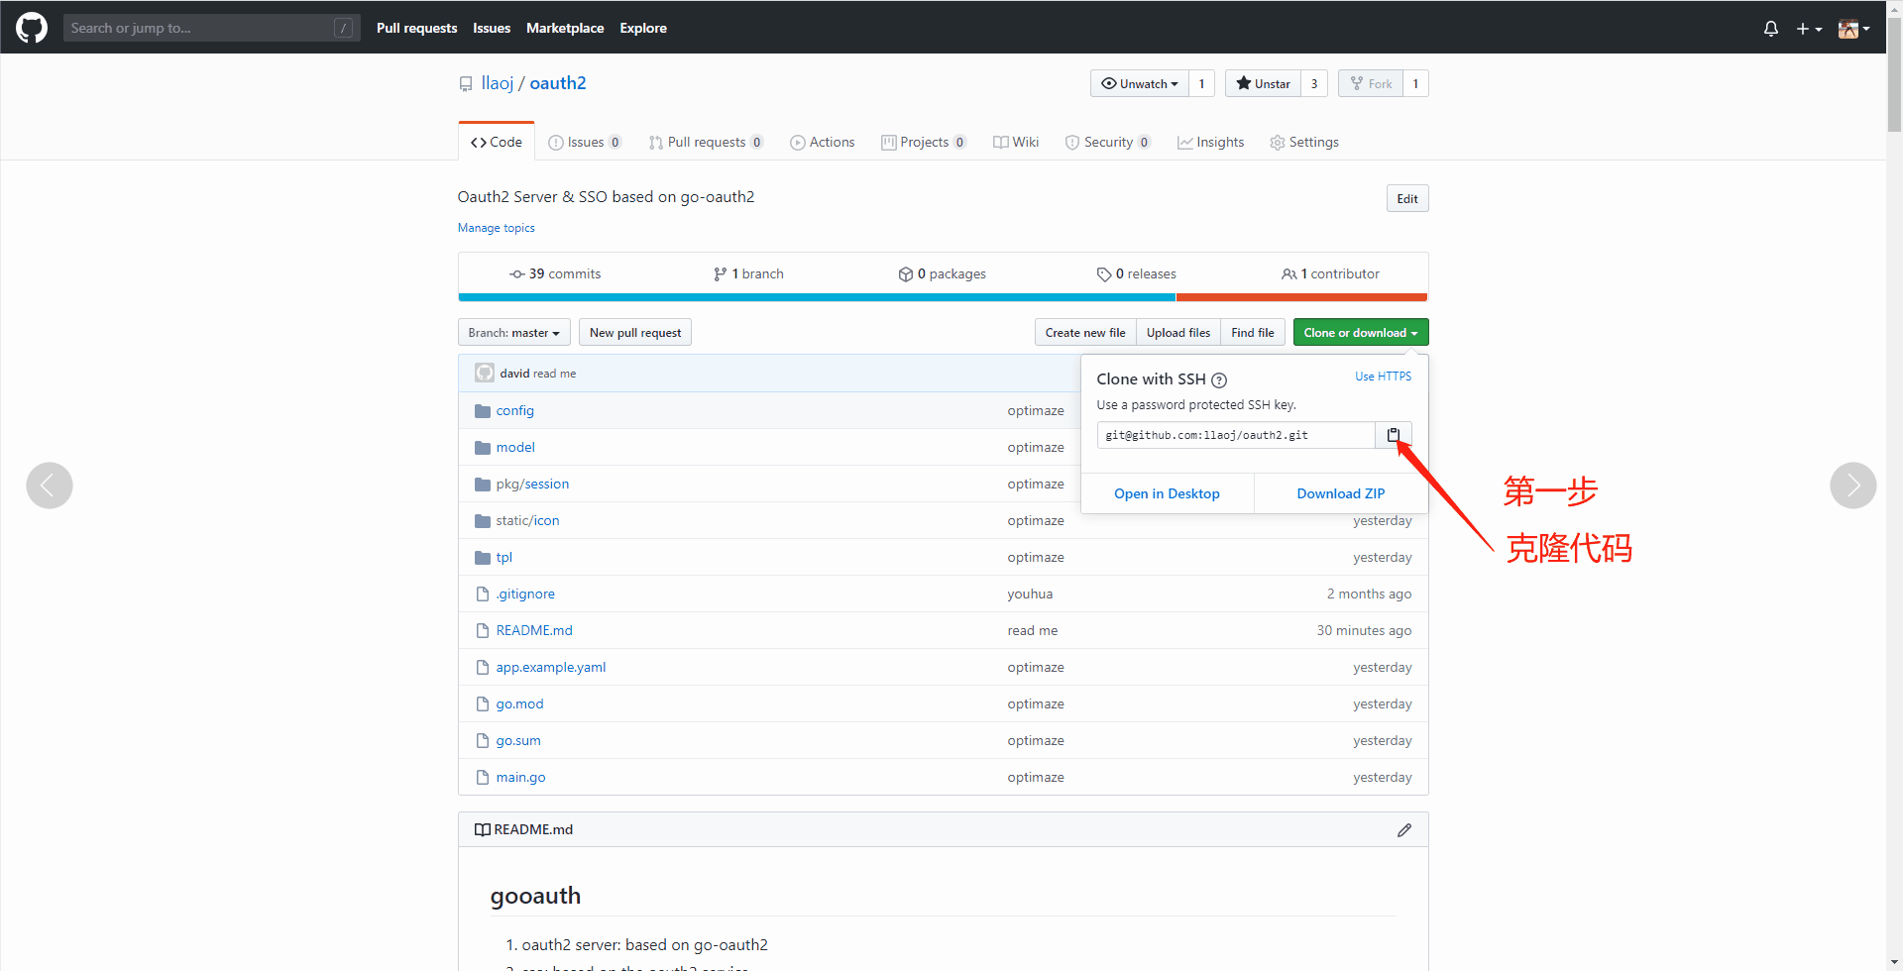Screen dimensions: 1903x971
Task: Copy the SSH clone URL to clipboard
Action: [x=1393, y=435]
